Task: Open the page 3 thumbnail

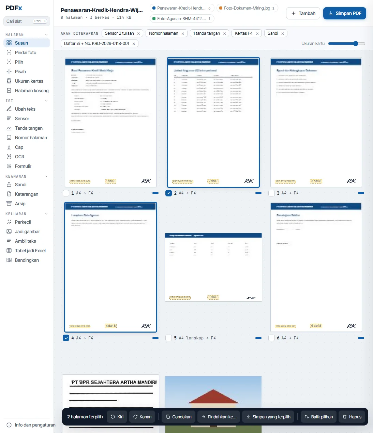Action: (316, 123)
